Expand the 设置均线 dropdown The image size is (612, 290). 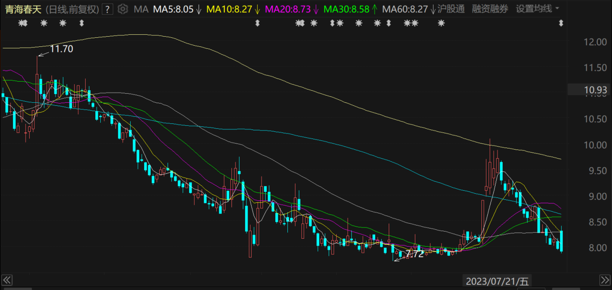(537, 9)
